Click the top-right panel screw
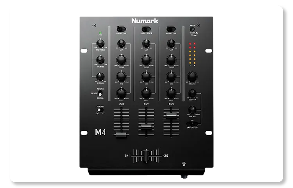The width and height of the screenshot is (293, 188). [198, 25]
